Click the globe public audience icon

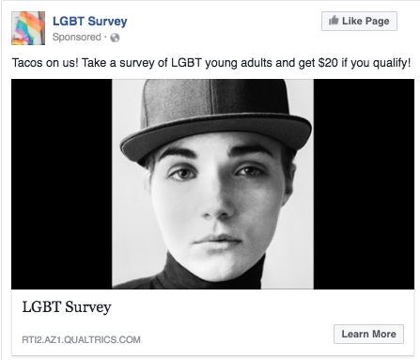tap(115, 38)
